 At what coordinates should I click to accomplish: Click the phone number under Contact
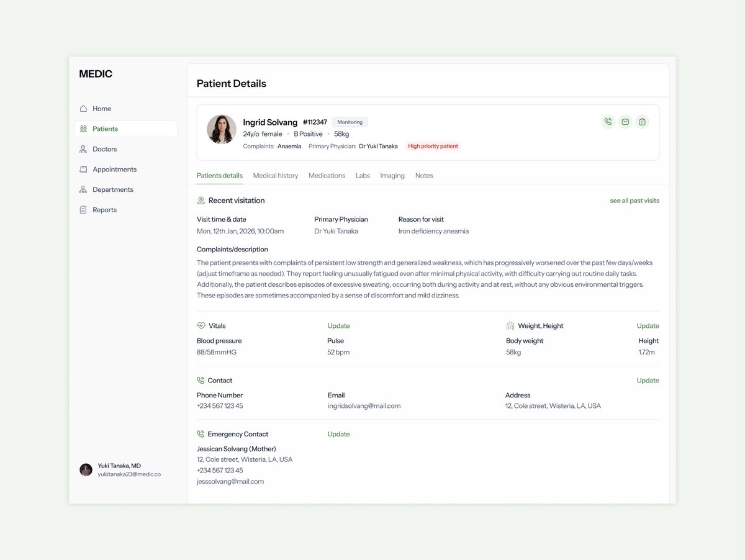220,406
